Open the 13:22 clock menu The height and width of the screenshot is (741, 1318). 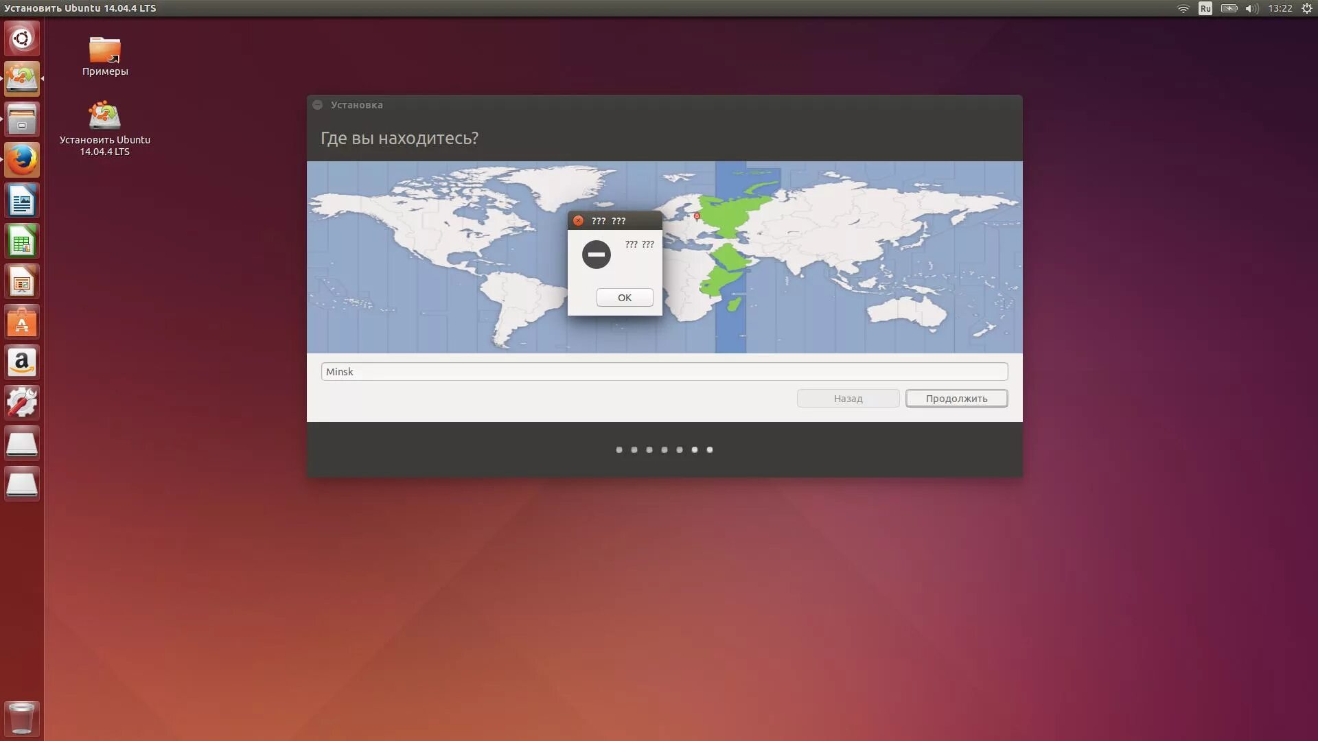point(1280,8)
